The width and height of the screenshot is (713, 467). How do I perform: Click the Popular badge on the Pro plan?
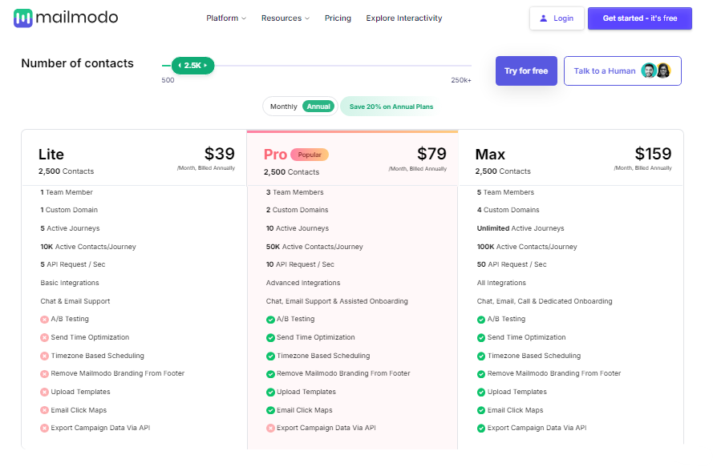tap(310, 155)
